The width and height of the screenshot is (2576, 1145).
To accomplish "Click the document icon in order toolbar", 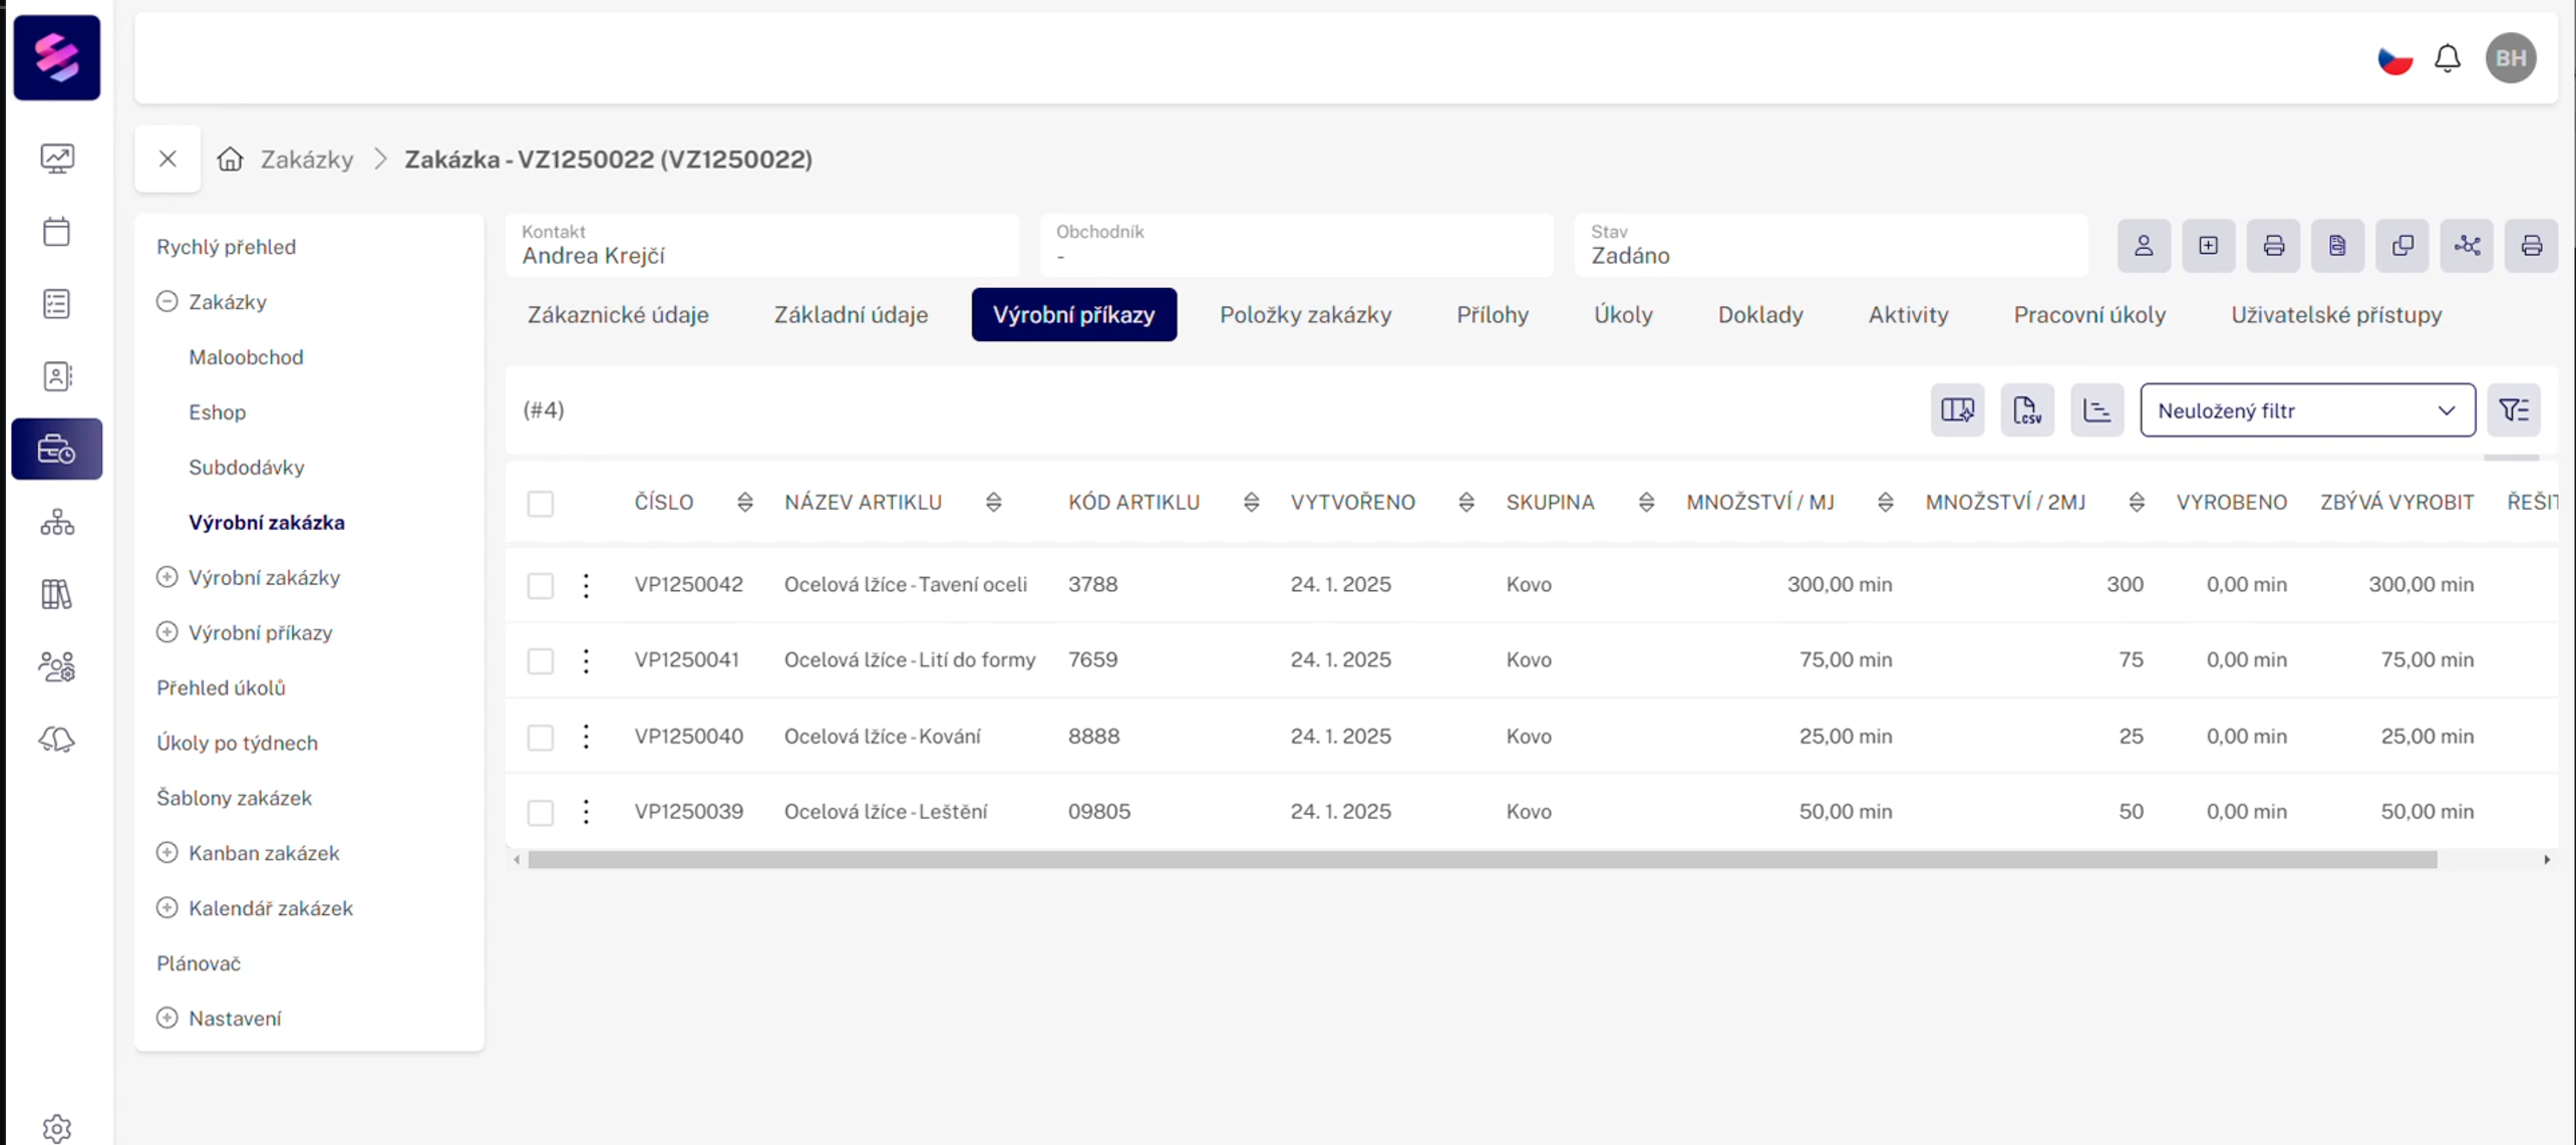I will tap(2337, 246).
